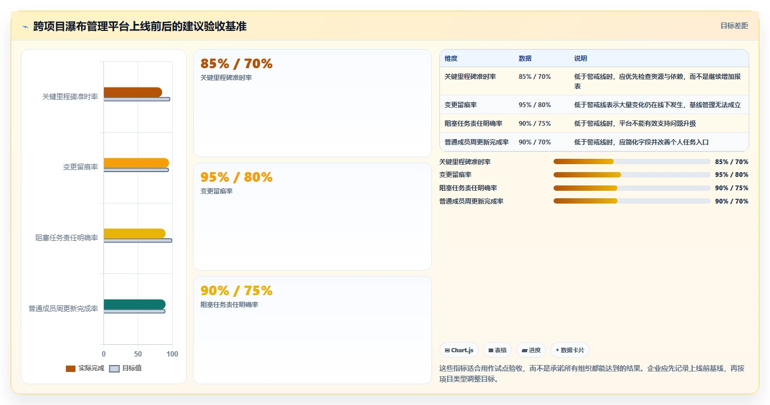Viewport: 770px width, 405px height.
Task: Click the yellow 实际完成 bar for 阻塞任务责任明确率
Action: click(x=134, y=233)
